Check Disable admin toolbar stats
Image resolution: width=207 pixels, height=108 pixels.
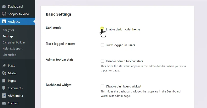102,61
